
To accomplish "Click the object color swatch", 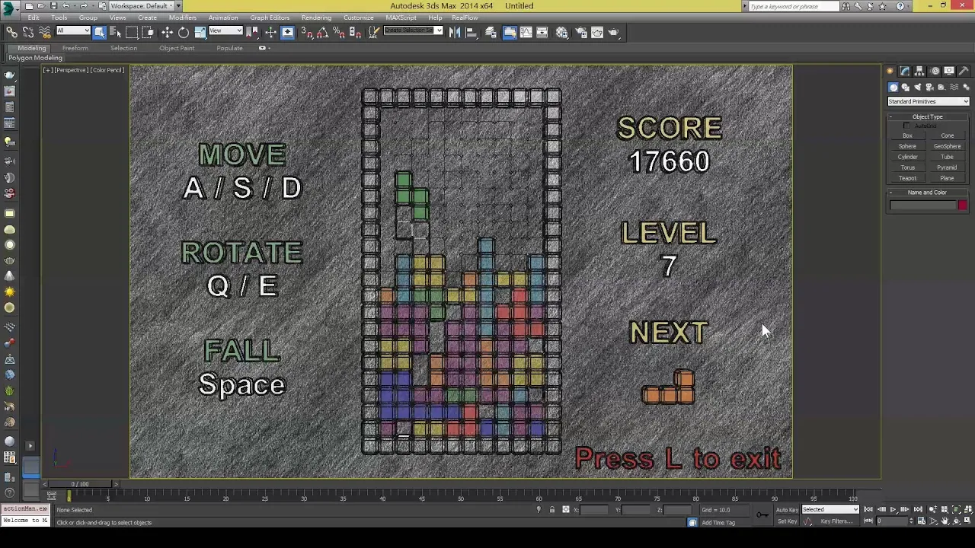I will click(x=963, y=205).
